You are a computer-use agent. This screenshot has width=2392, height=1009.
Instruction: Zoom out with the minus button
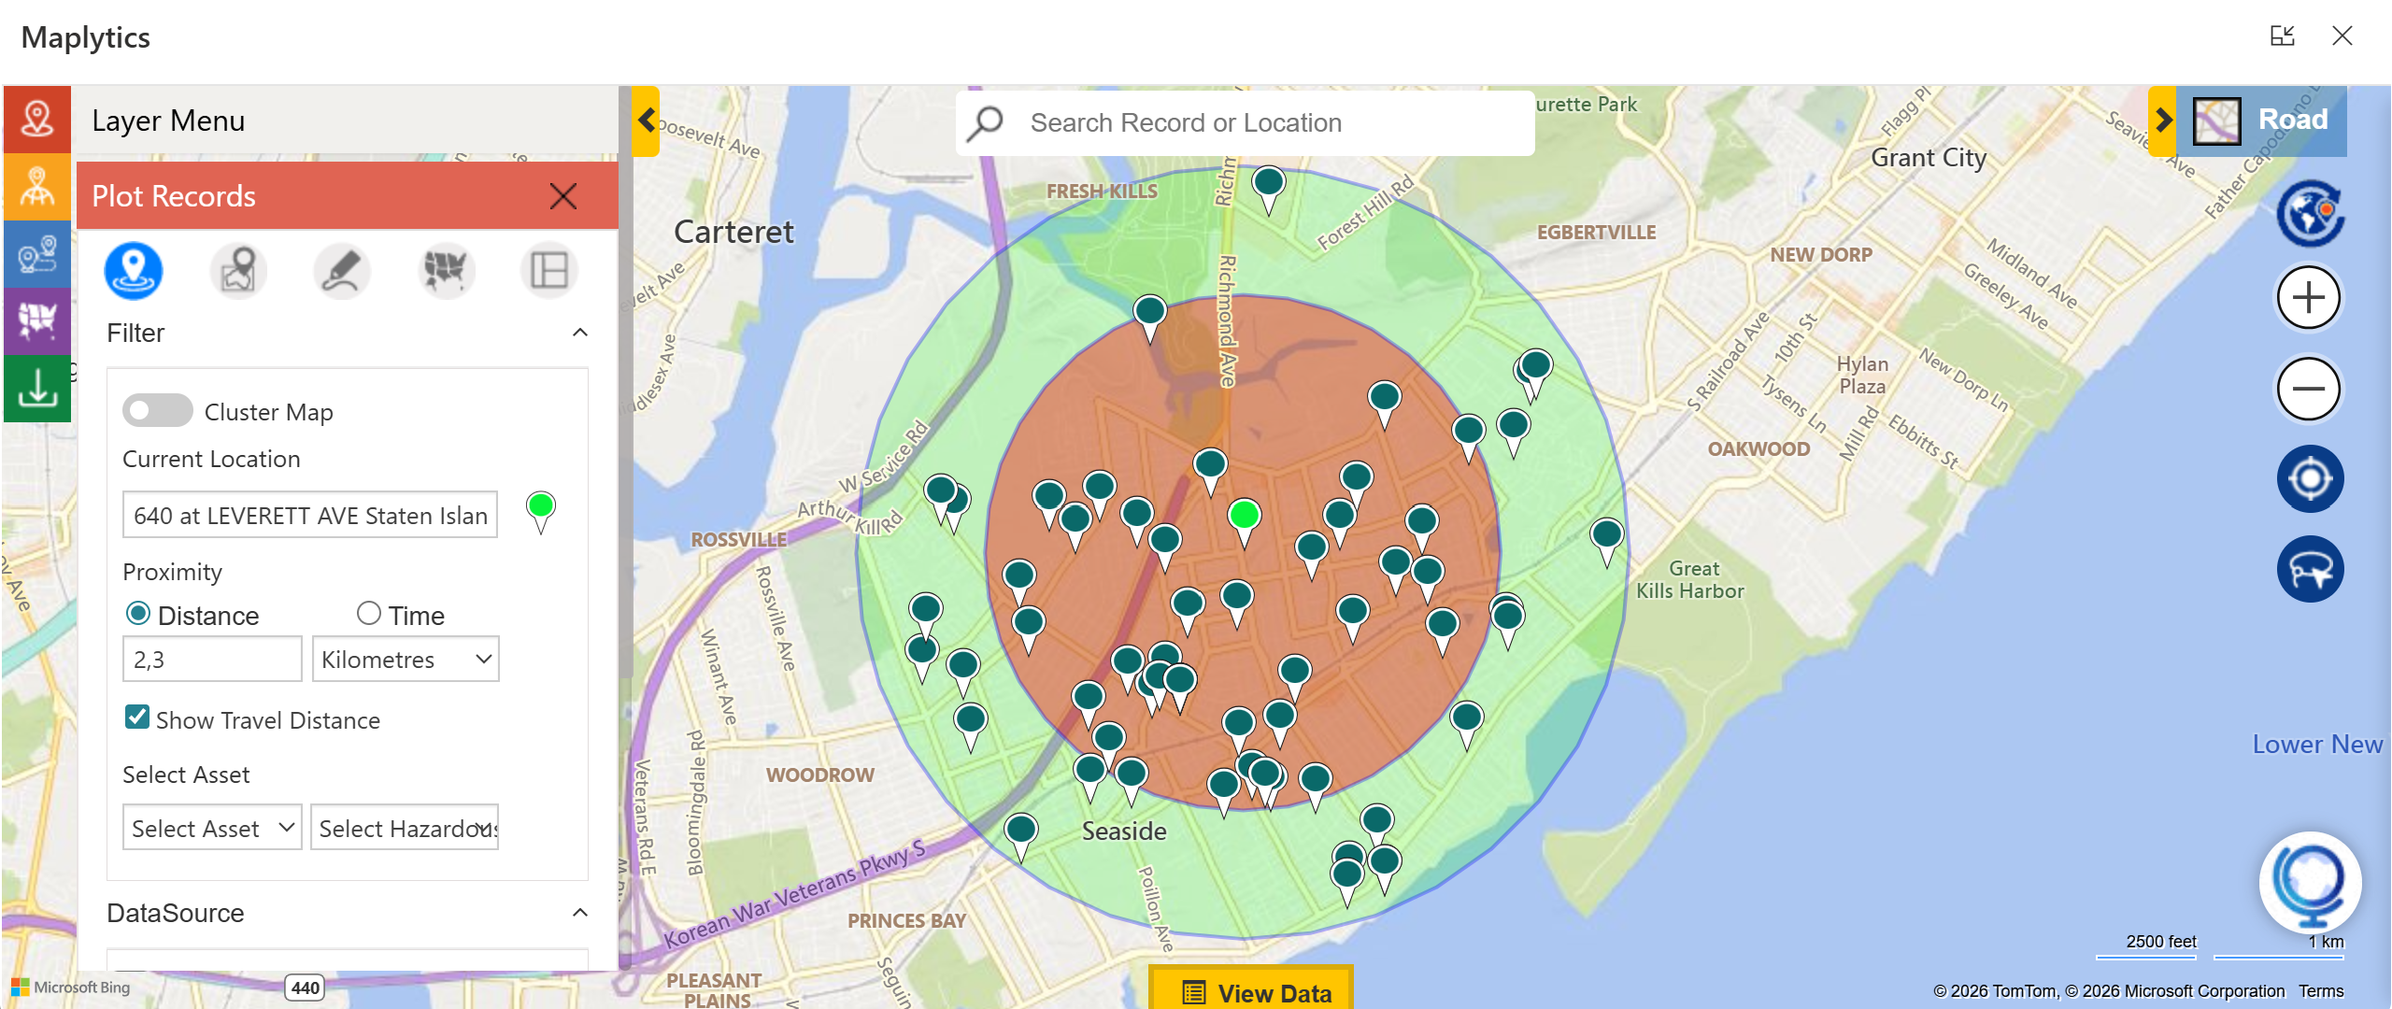[x=2309, y=389]
